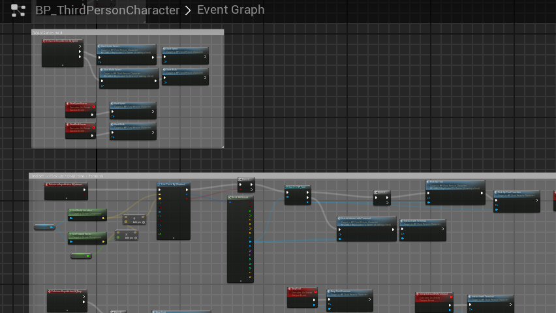Viewport: 556px width, 313px height.
Task: Select the ServerInteractWithTerminal red custom event node
Action: coord(434,302)
